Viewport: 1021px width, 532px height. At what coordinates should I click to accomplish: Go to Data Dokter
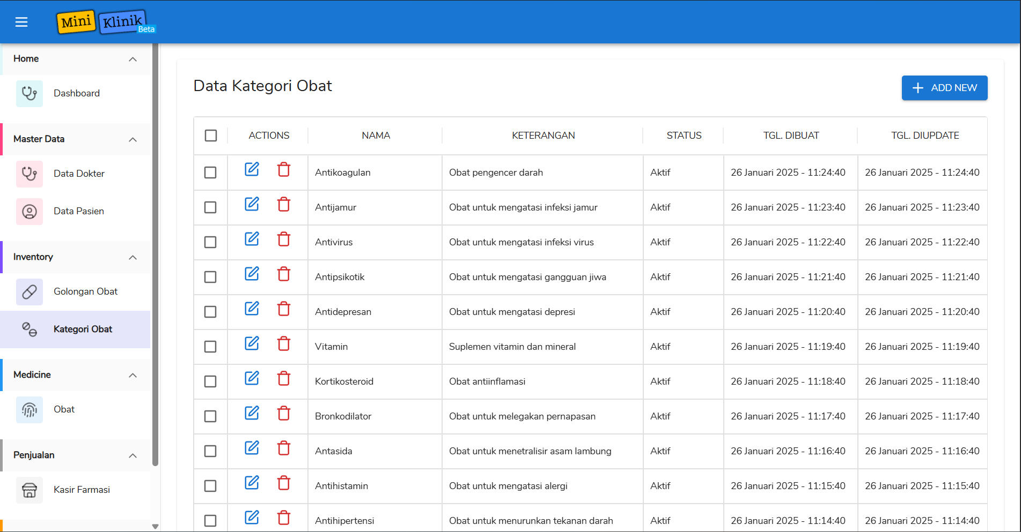76,174
